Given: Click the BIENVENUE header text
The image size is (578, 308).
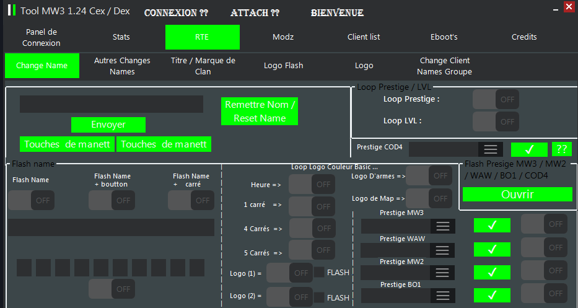Looking at the screenshot, I should pyautogui.click(x=337, y=13).
